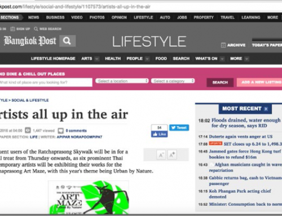Open the Archive grid icon

coord(223,45)
